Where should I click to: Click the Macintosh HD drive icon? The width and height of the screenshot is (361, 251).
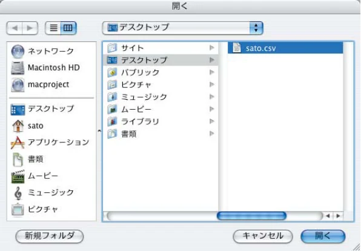click(18, 68)
